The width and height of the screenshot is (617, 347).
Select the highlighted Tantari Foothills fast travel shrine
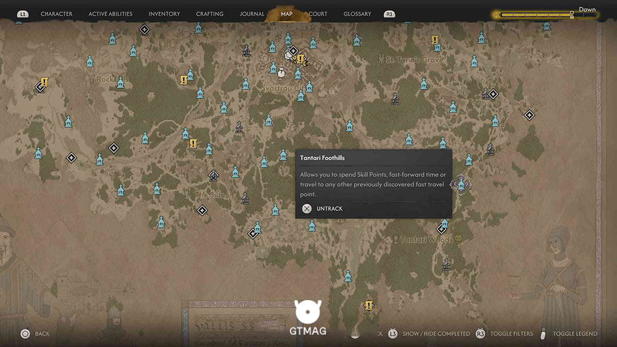461,184
